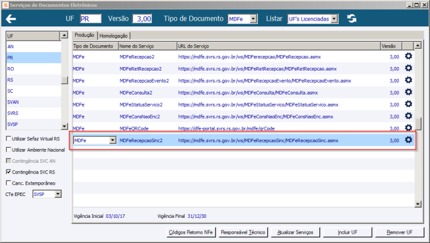Select RO in the UF list
The width and height of the screenshot is (430, 243).
click(x=33, y=69)
